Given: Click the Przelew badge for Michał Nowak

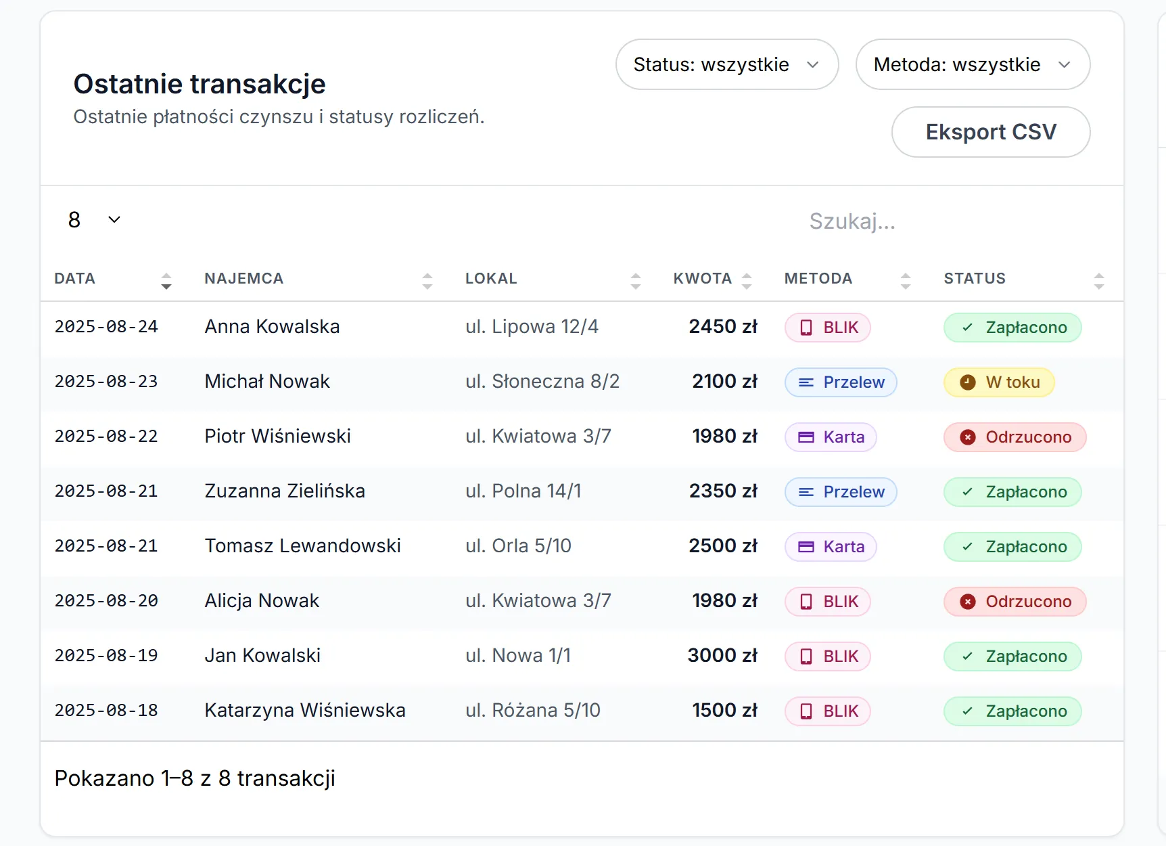Looking at the screenshot, I should (x=841, y=382).
